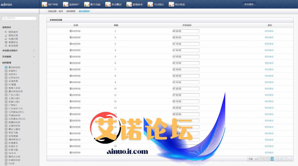This screenshot has width=298, height=166.
Task: Focus the 01:10:00 time field
Action: click(186, 44)
